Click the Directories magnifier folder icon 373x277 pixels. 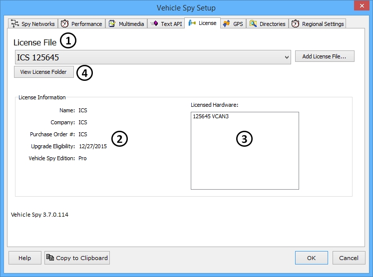point(254,24)
